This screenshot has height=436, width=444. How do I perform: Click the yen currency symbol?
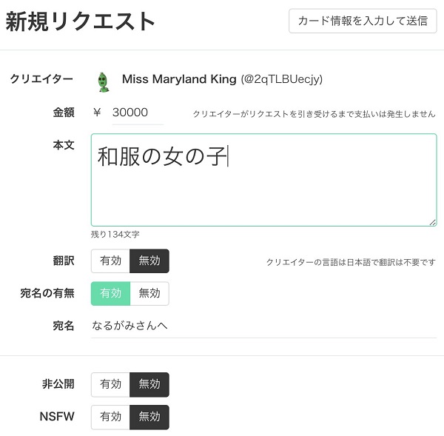tap(97, 113)
